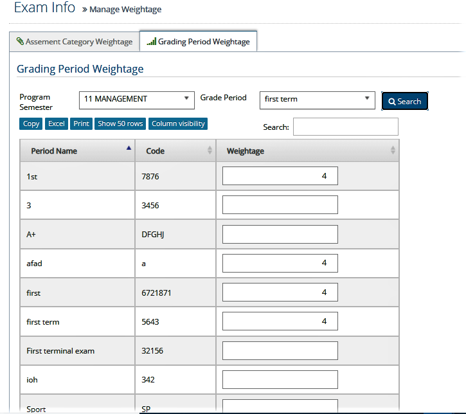The image size is (466, 414).
Task: Sort table by Code column arrows
Action: pyautogui.click(x=210, y=150)
